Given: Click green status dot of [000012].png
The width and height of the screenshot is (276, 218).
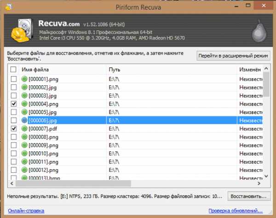Looking at the screenshot, I should coord(24,170).
